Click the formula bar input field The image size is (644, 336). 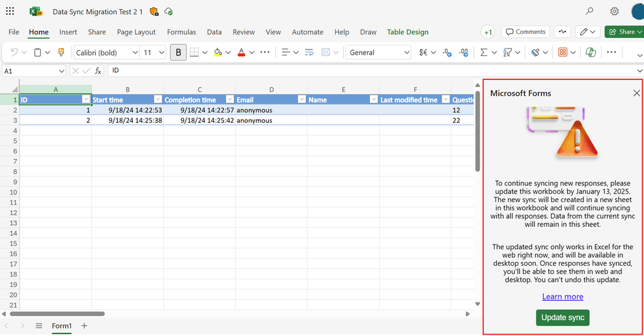coord(372,71)
